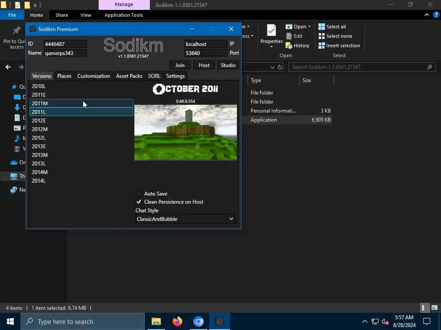The height and width of the screenshot is (330, 441).
Task: Open the Settings tab in Sodikm
Action: (x=175, y=76)
